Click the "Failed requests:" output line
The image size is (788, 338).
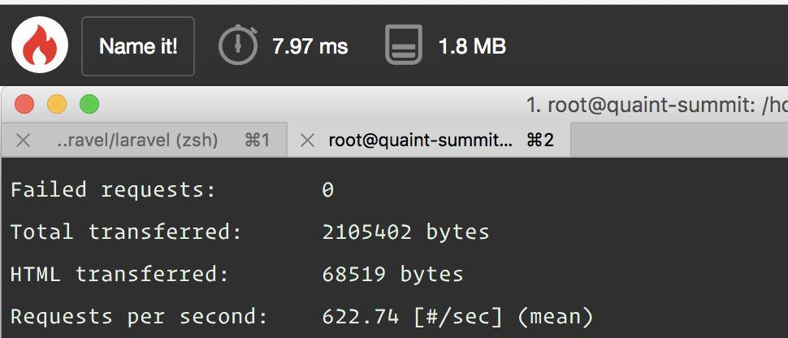pos(114,190)
